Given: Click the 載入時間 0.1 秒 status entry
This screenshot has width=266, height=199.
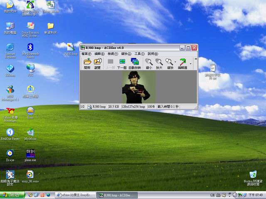Looking at the screenshot, I should coord(168,107).
